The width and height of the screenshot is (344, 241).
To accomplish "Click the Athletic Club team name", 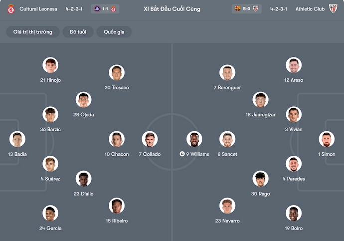I will 310,9.
